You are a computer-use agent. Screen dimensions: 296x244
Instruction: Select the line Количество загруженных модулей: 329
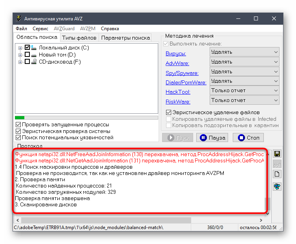point(66,192)
